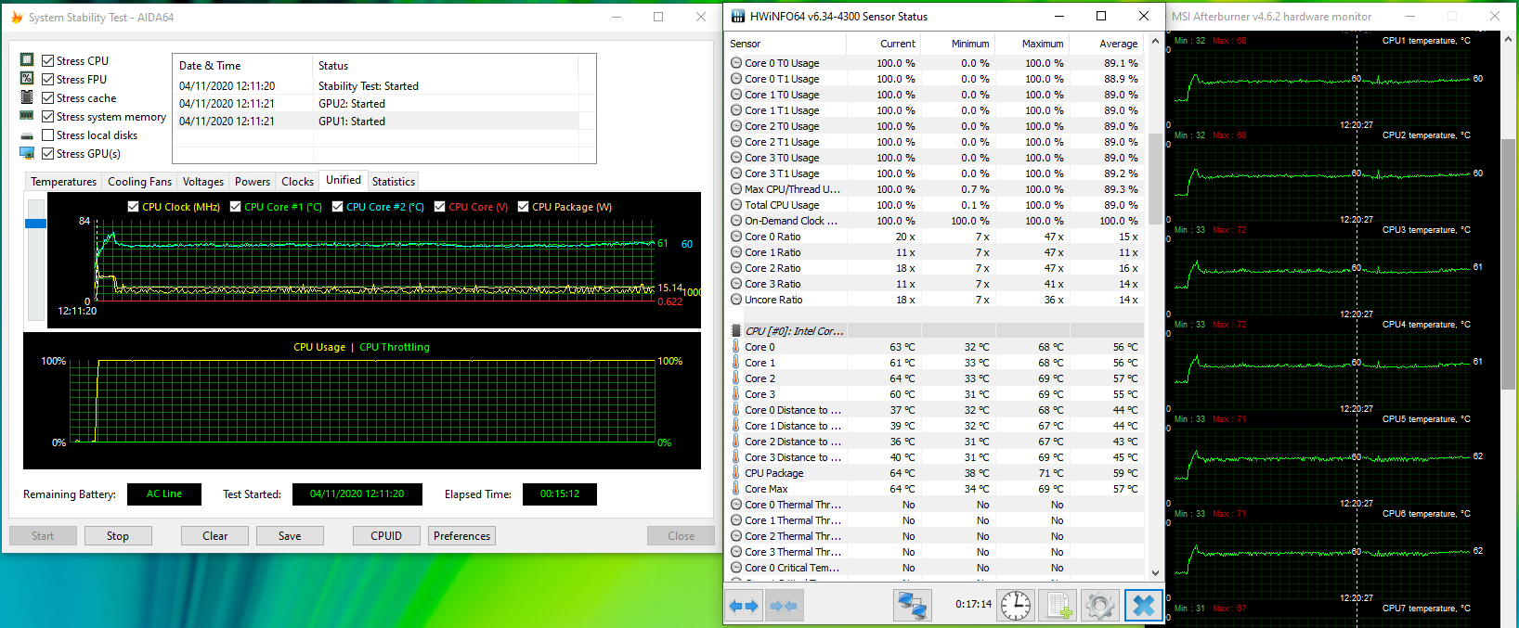Open the Clocks tab
Screen dimensions: 1519x628
[297, 182]
